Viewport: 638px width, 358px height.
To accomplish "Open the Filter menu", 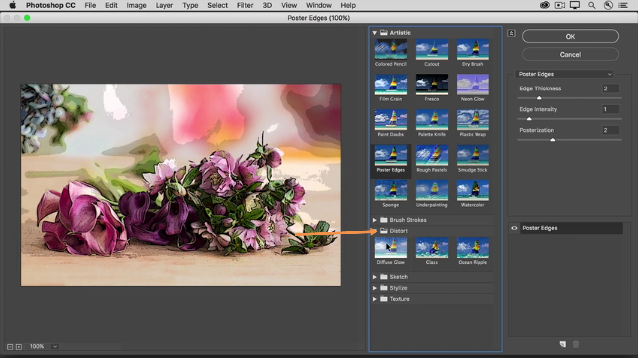I will pyautogui.click(x=245, y=5).
